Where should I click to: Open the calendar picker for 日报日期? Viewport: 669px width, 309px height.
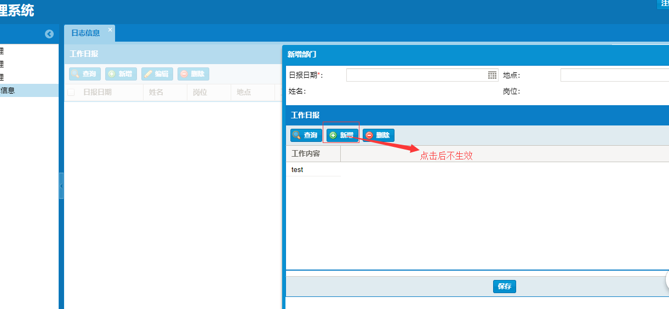pyautogui.click(x=492, y=75)
